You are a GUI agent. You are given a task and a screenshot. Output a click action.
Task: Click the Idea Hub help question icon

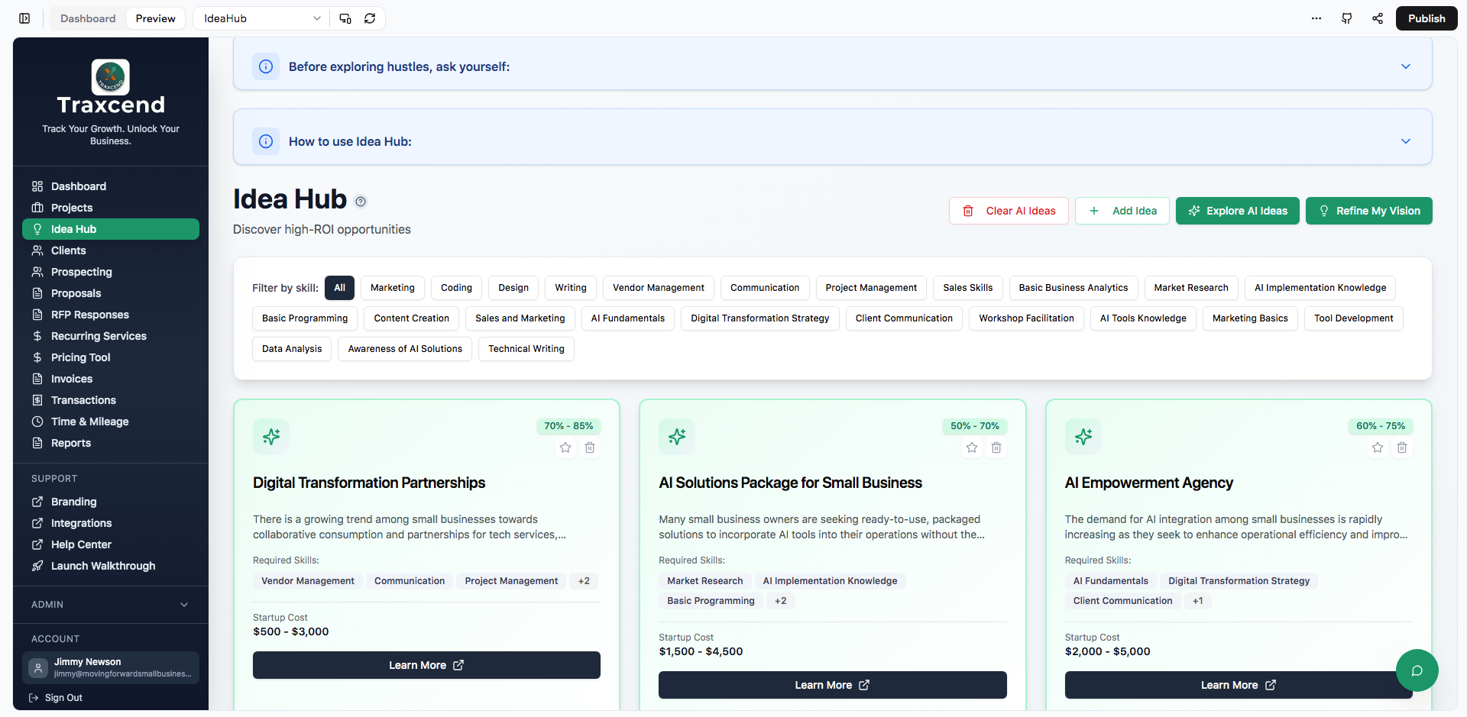(361, 202)
